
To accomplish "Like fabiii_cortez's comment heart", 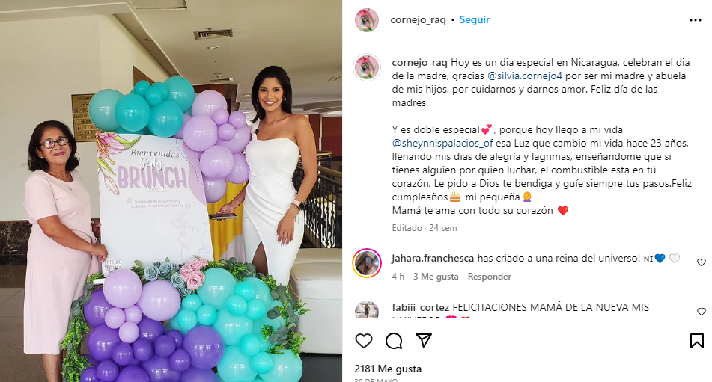I will click(702, 311).
